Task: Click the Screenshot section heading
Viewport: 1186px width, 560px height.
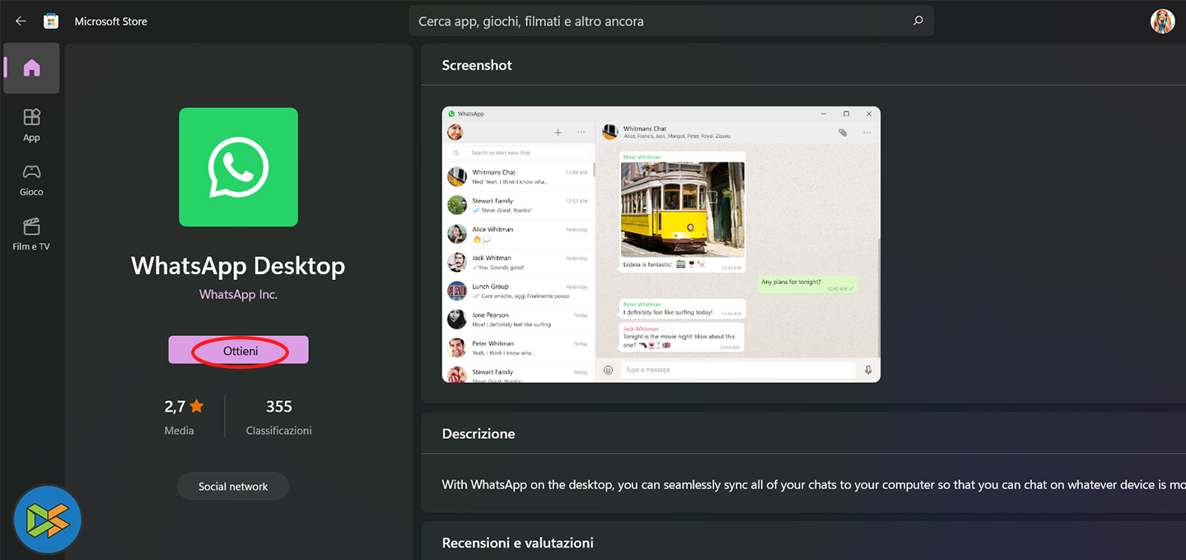Action: [x=477, y=65]
